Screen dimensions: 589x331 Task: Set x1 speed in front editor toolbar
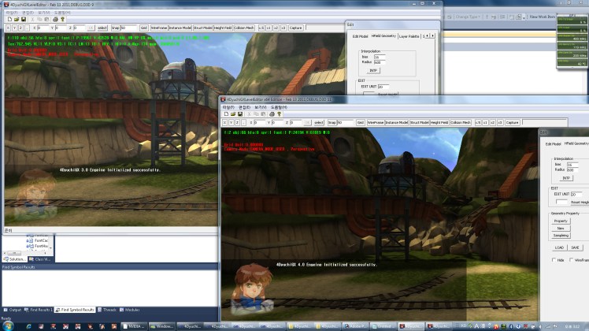click(x=485, y=123)
